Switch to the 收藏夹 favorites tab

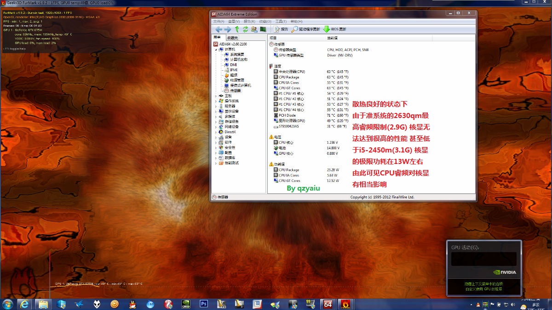tap(233, 38)
